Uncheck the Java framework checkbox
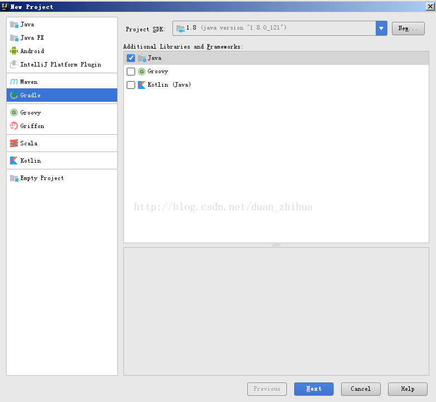 tap(131, 58)
